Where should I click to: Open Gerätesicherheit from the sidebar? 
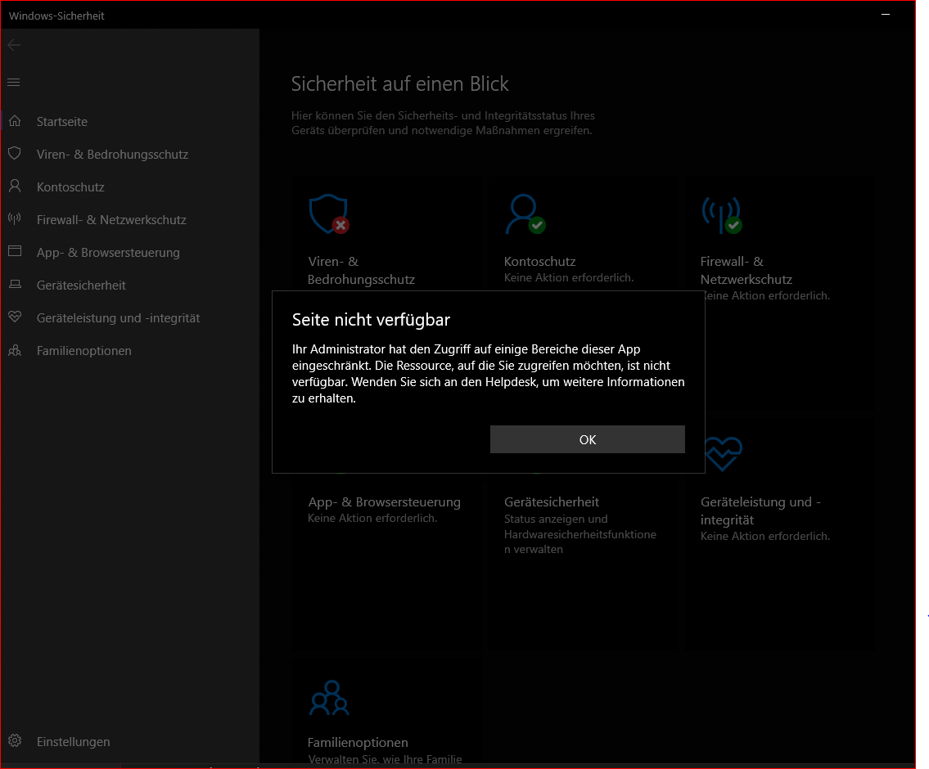(81, 286)
